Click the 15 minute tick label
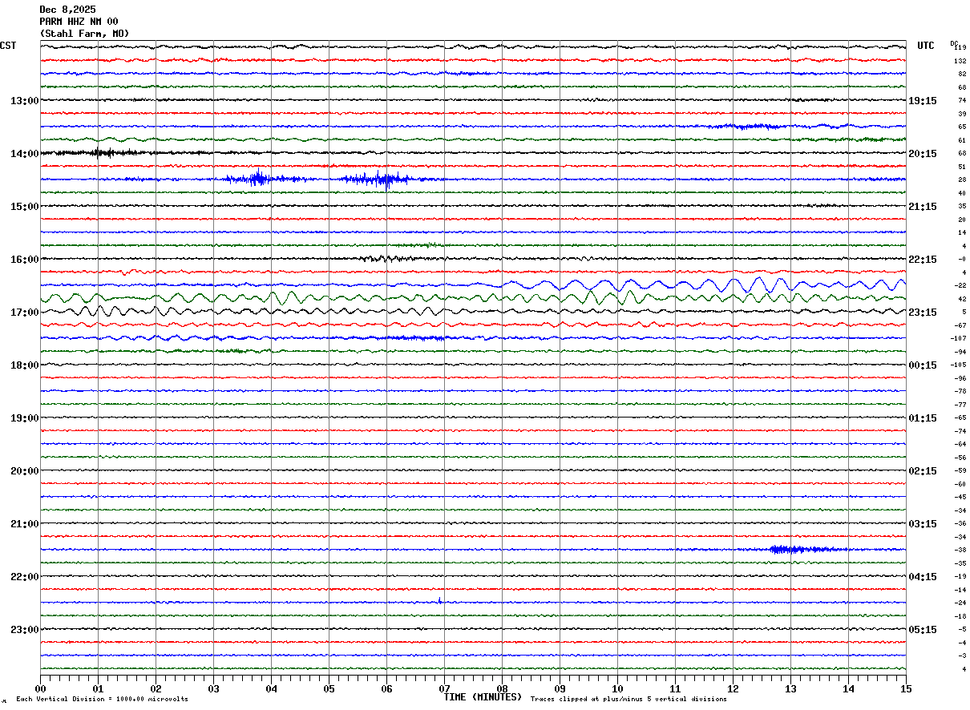The image size is (970, 710). pyautogui.click(x=905, y=689)
